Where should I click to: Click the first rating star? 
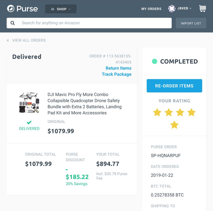point(157,112)
